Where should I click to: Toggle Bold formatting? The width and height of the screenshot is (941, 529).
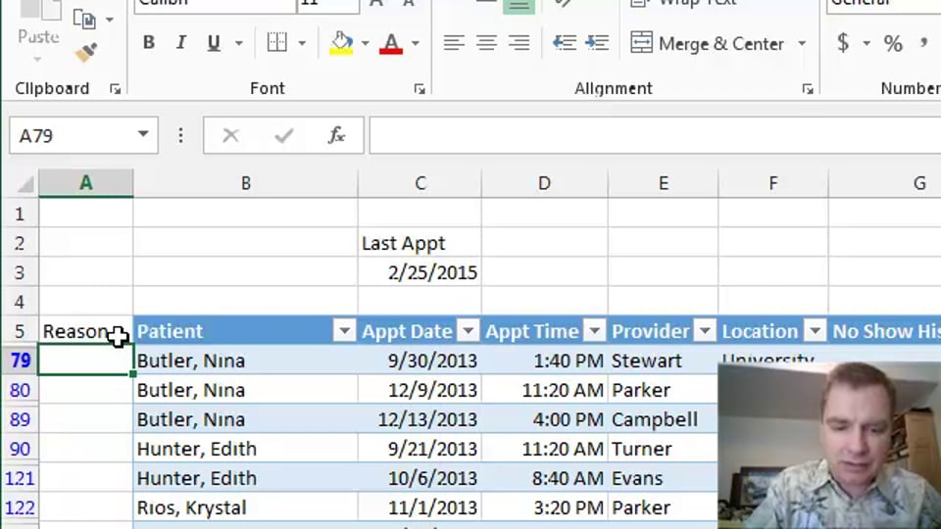(x=149, y=42)
